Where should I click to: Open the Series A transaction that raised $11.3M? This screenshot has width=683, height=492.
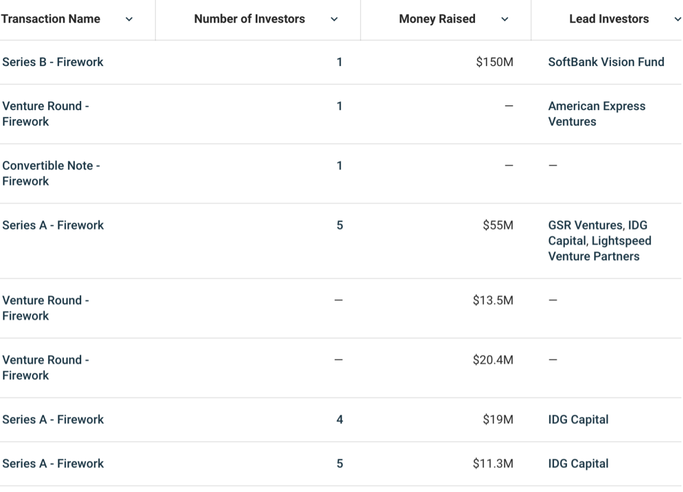pos(53,463)
